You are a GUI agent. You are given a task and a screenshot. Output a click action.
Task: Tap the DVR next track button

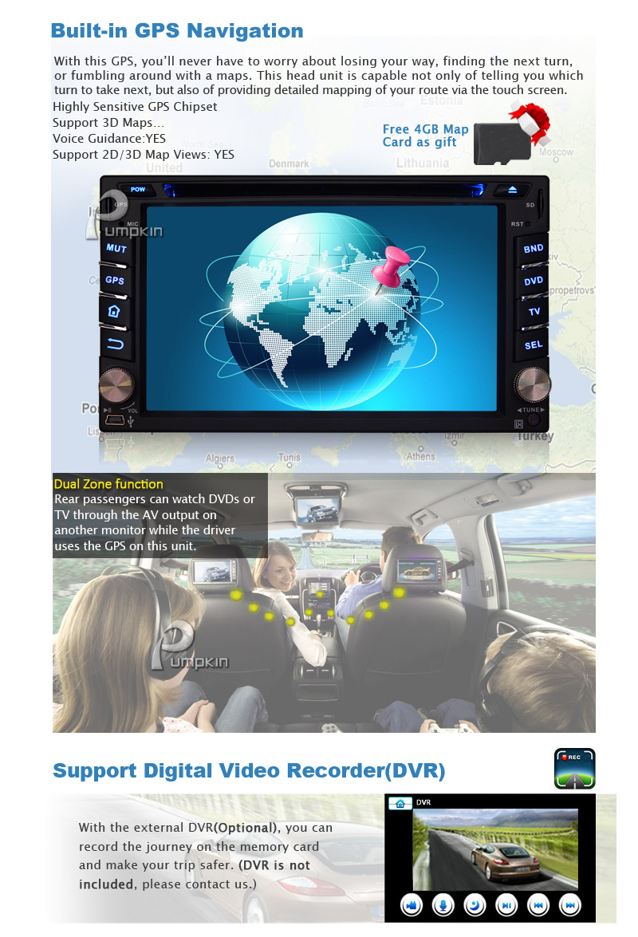569,905
